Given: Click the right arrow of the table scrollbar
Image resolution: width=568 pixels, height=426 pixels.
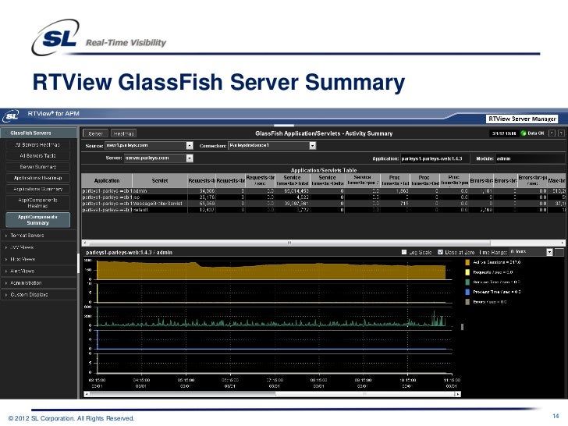Looking at the screenshot, I should (x=563, y=243).
